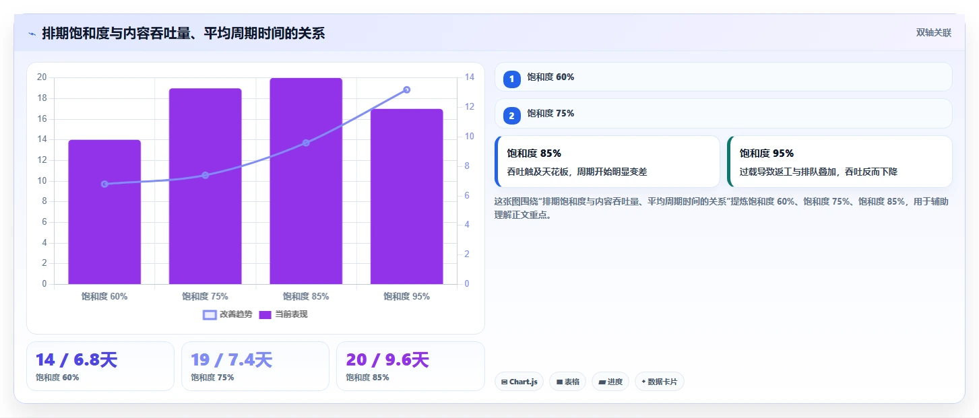Click the Chart.js tag
The image size is (979, 418).
tap(519, 382)
